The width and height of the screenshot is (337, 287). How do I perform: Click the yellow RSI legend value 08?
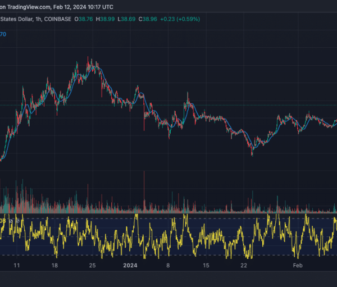(3, 221)
